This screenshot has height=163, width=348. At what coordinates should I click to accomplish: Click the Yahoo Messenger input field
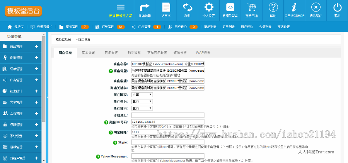coord(168,156)
